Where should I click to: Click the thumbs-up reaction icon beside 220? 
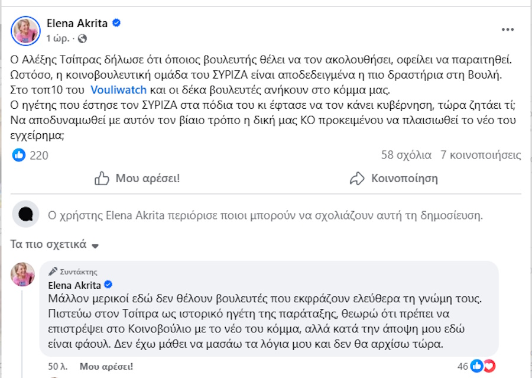click(x=18, y=155)
